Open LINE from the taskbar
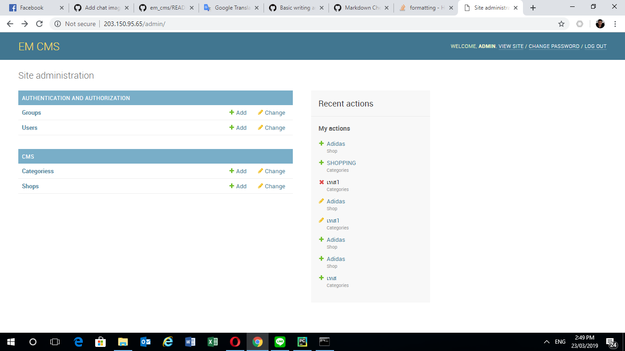This screenshot has height=351, width=625. click(x=280, y=341)
